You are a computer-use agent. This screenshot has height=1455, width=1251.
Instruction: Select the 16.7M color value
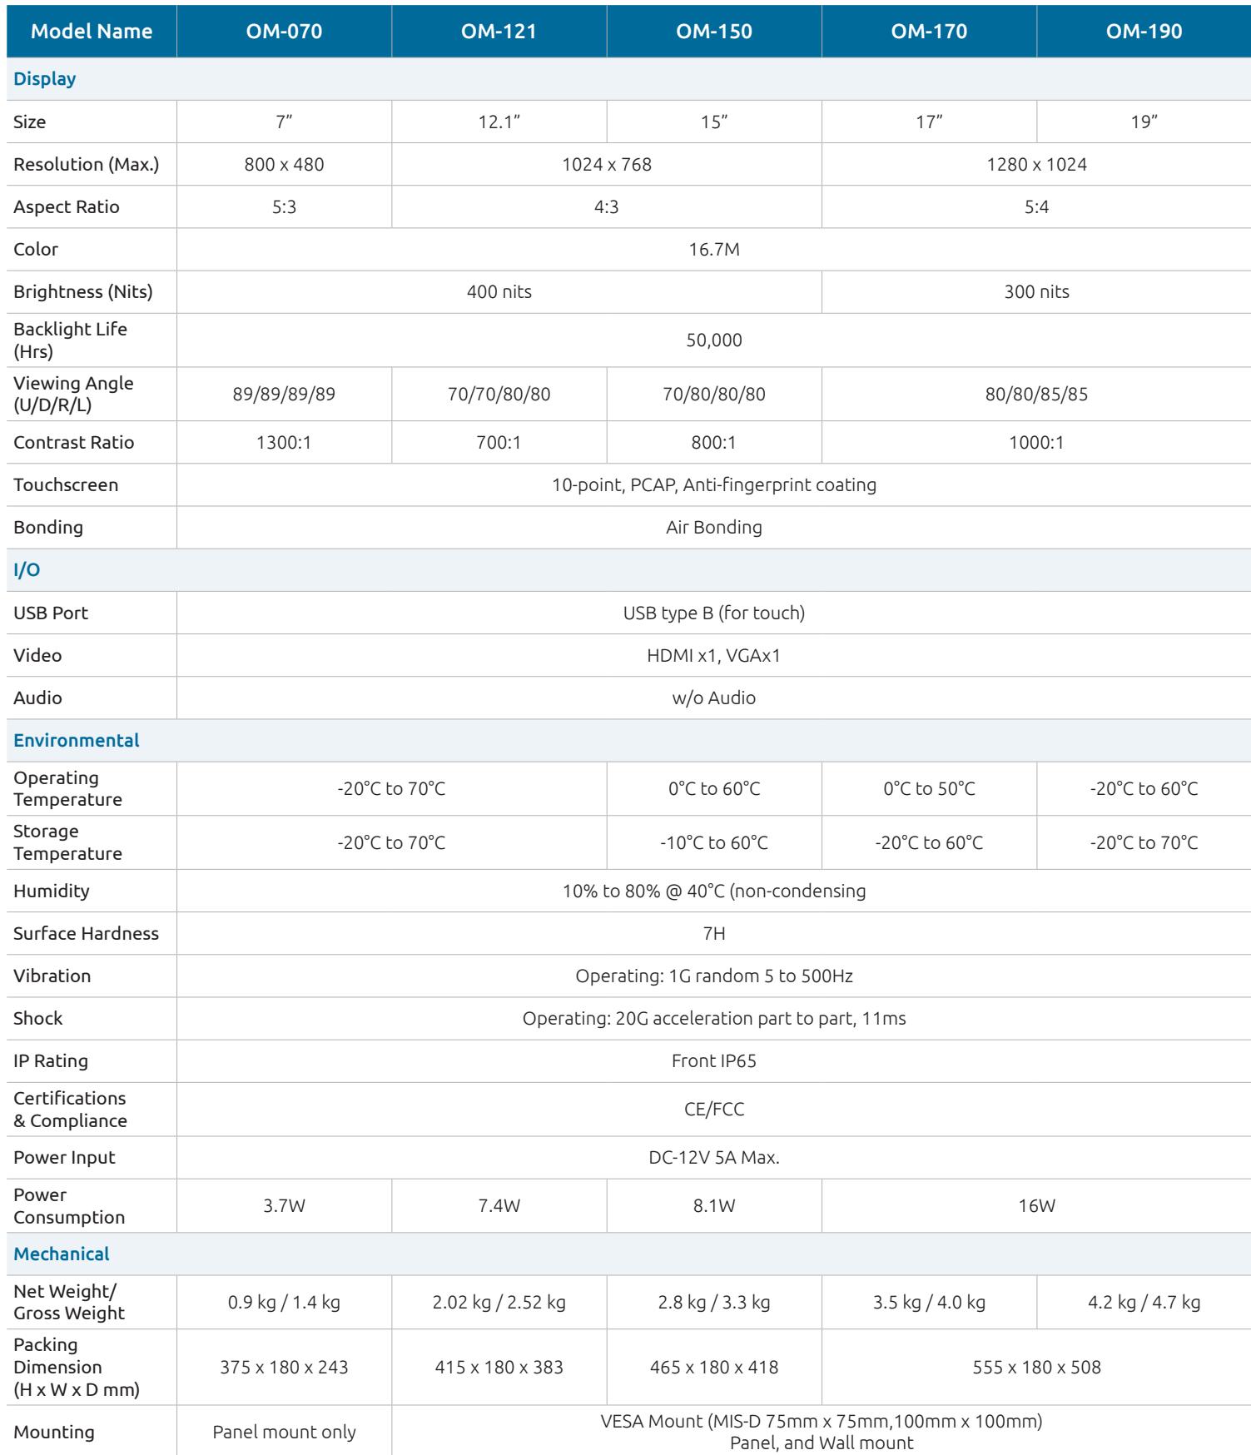[x=714, y=250]
